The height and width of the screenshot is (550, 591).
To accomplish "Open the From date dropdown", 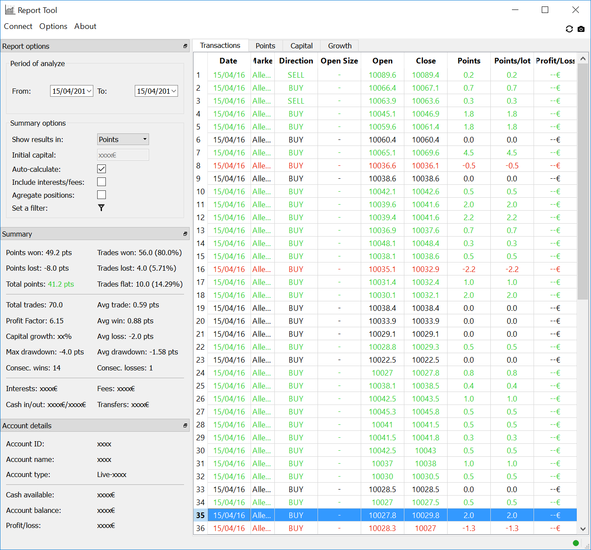I will click(x=89, y=91).
